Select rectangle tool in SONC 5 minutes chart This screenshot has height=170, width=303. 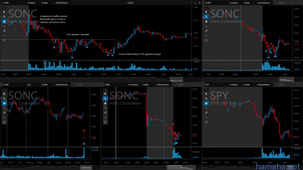click(206, 40)
